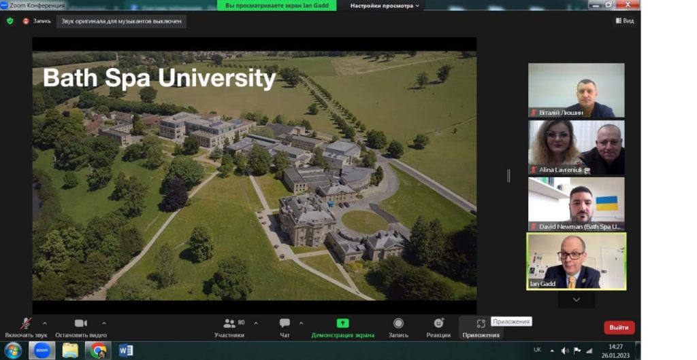The height and width of the screenshot is (360, 697).
Task: Open the Чат chat panel
Action: (x=285, y=323)
